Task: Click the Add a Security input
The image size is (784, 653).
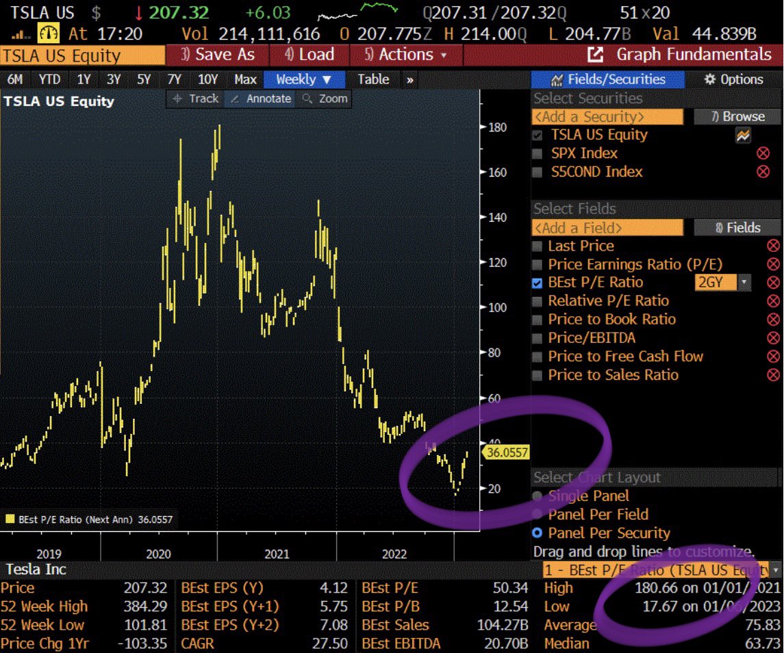Action: click(607, 116)
